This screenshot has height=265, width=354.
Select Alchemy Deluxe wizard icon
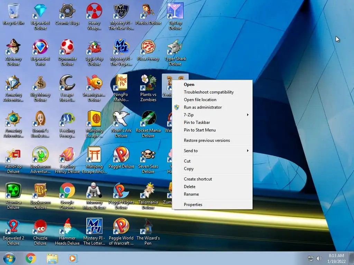[x=13, y=47]
